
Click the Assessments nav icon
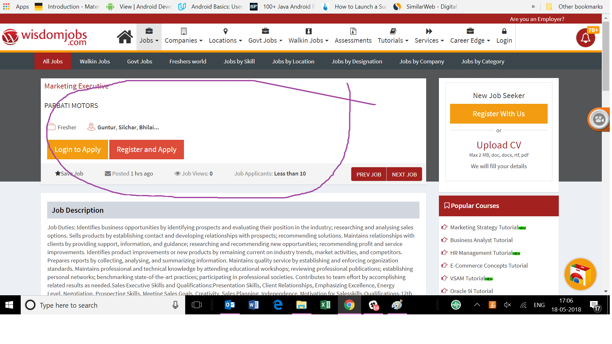coord(353,31)
